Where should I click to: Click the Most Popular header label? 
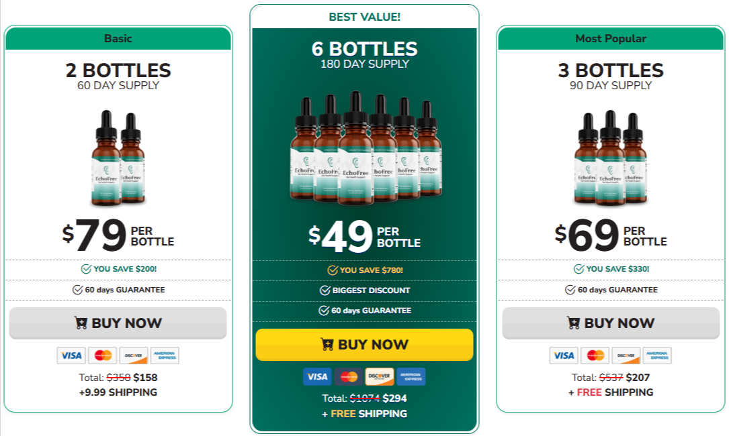[611, 39]
